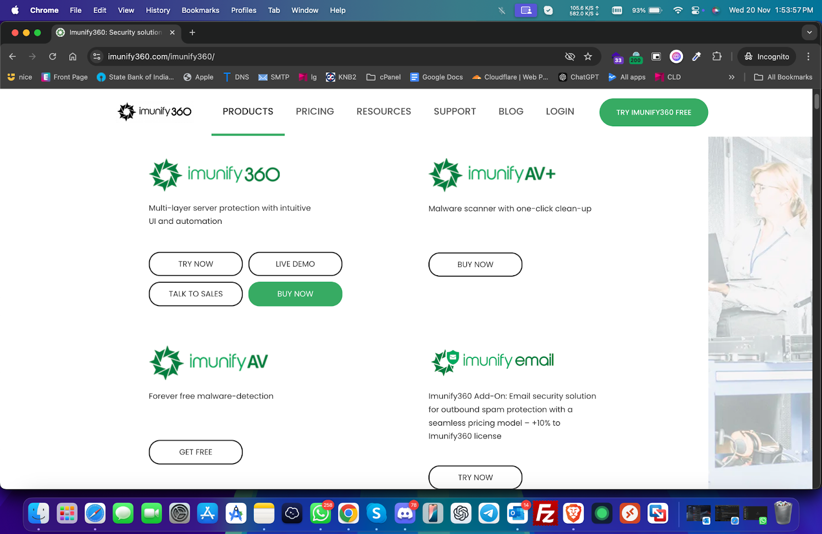This screenshot has height=534, width=822.
Task: Open the Cloudflare bookmark
Action: (x=510, y=77)
